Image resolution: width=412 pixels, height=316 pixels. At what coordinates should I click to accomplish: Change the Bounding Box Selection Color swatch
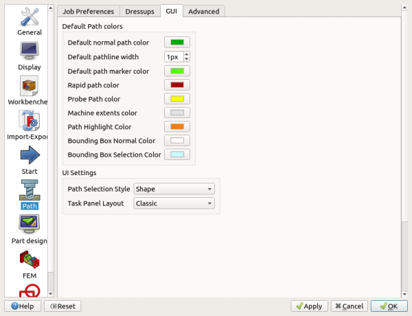[177, 155]
